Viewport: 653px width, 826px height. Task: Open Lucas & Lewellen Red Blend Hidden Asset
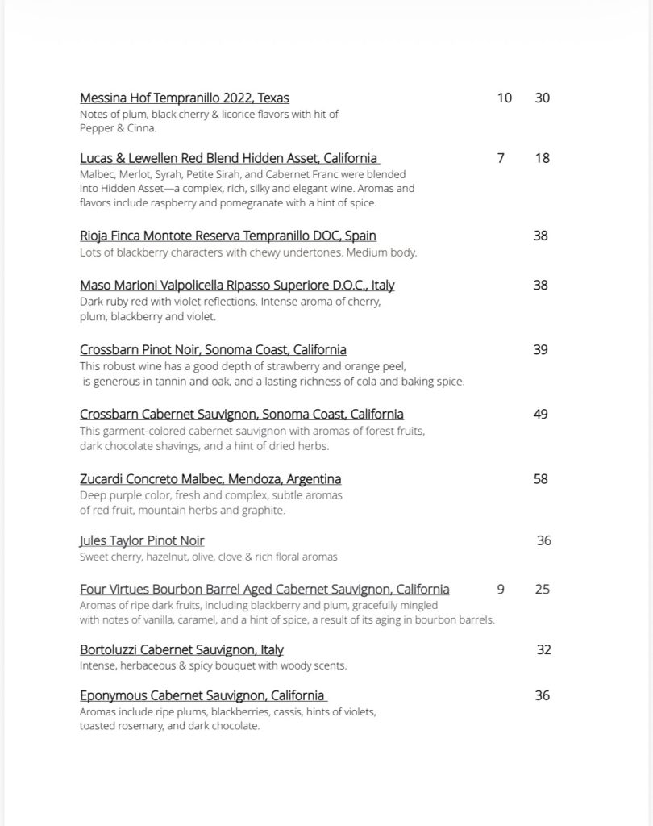coord(229,158)
